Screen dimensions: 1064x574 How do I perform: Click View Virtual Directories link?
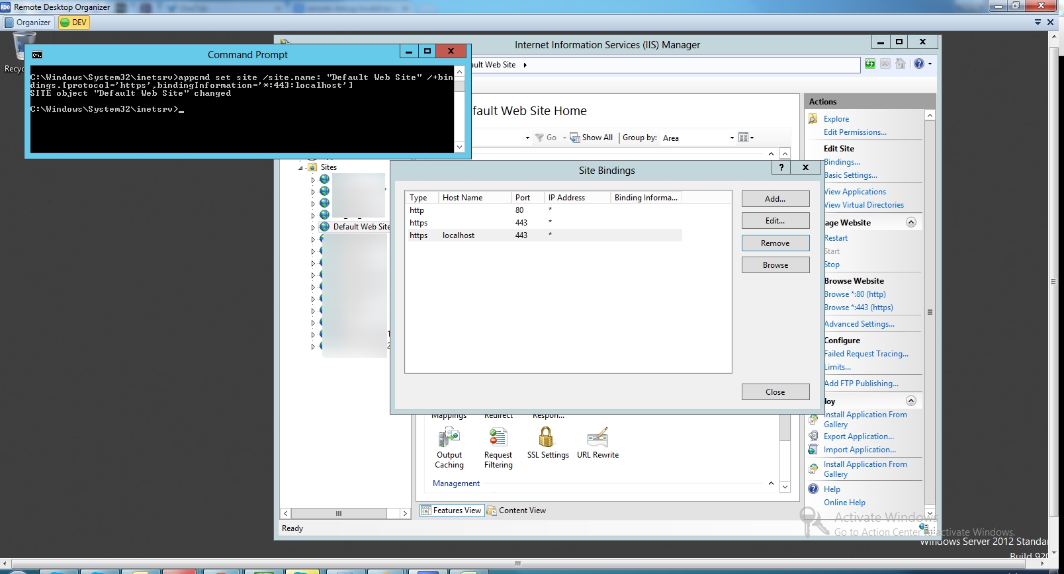[864, 205]
